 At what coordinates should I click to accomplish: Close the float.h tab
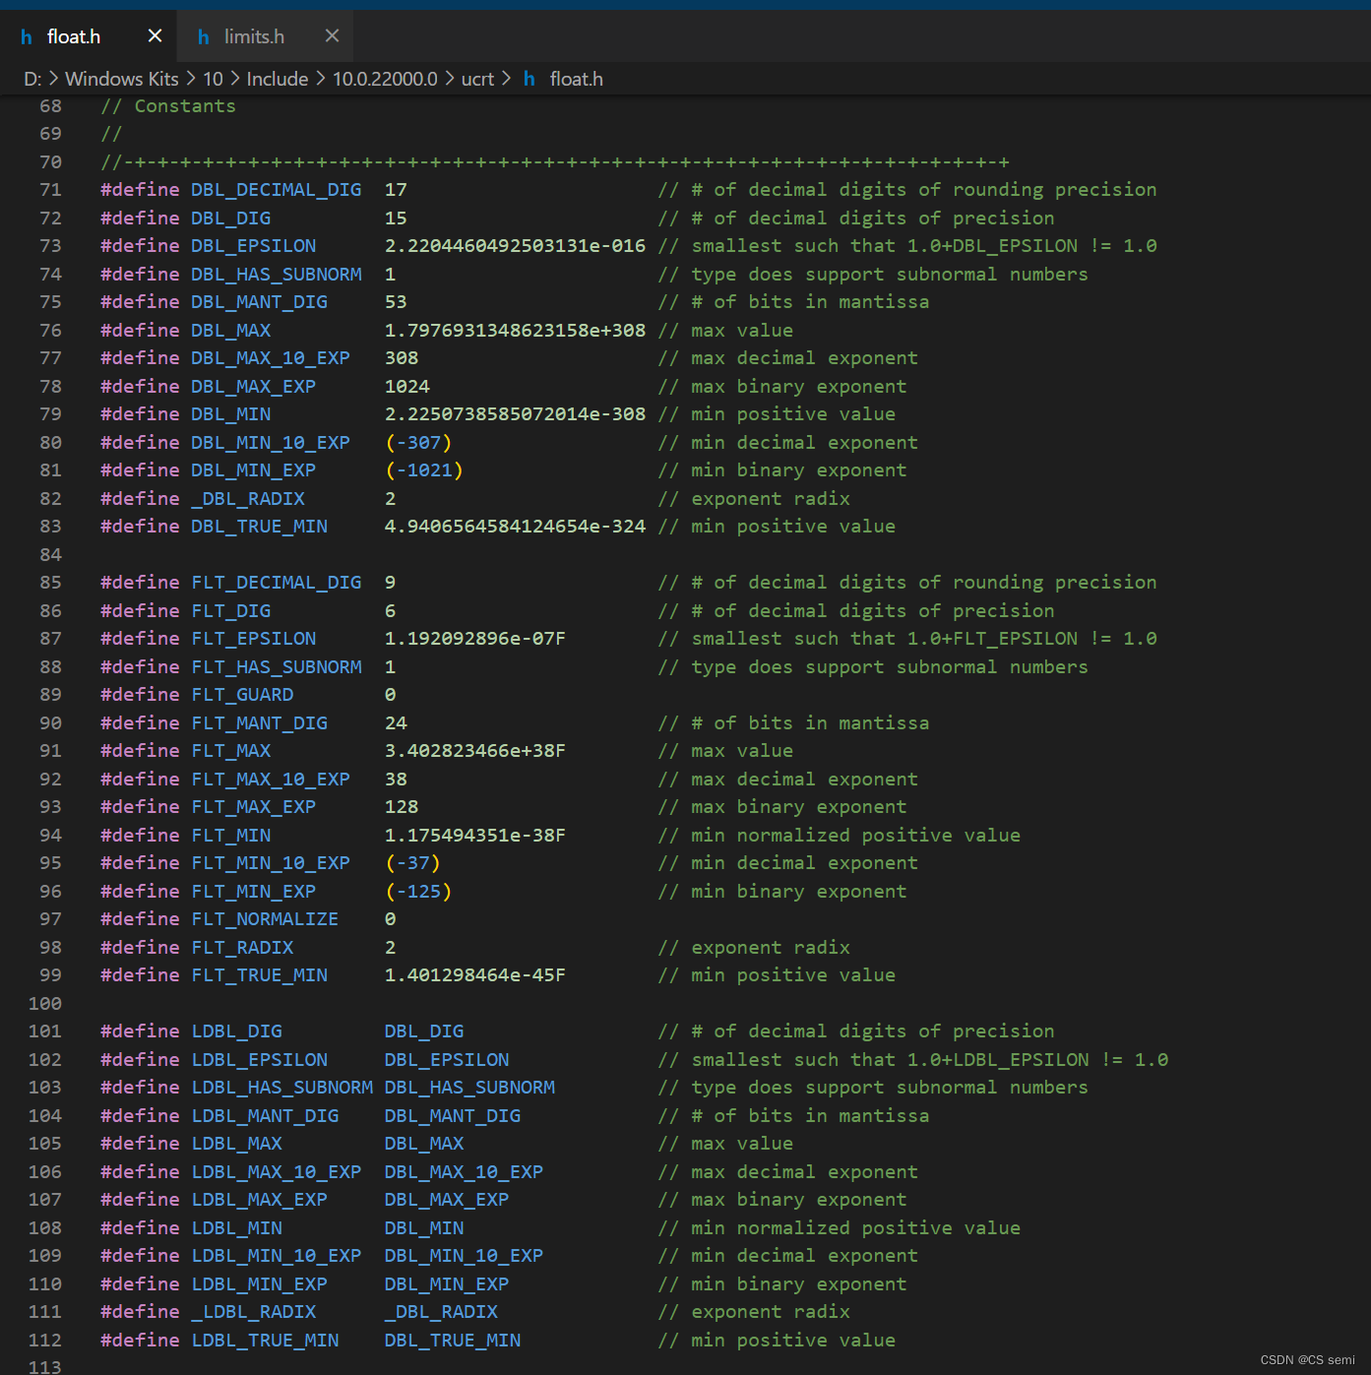click(x=155, y=35)
